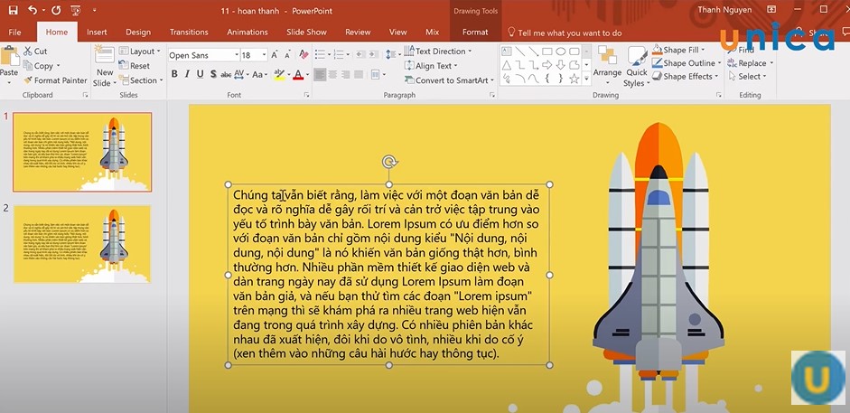The image size is (850, 413).
Task: Select the Down Arrow shape
Action: tap(561, 65)
